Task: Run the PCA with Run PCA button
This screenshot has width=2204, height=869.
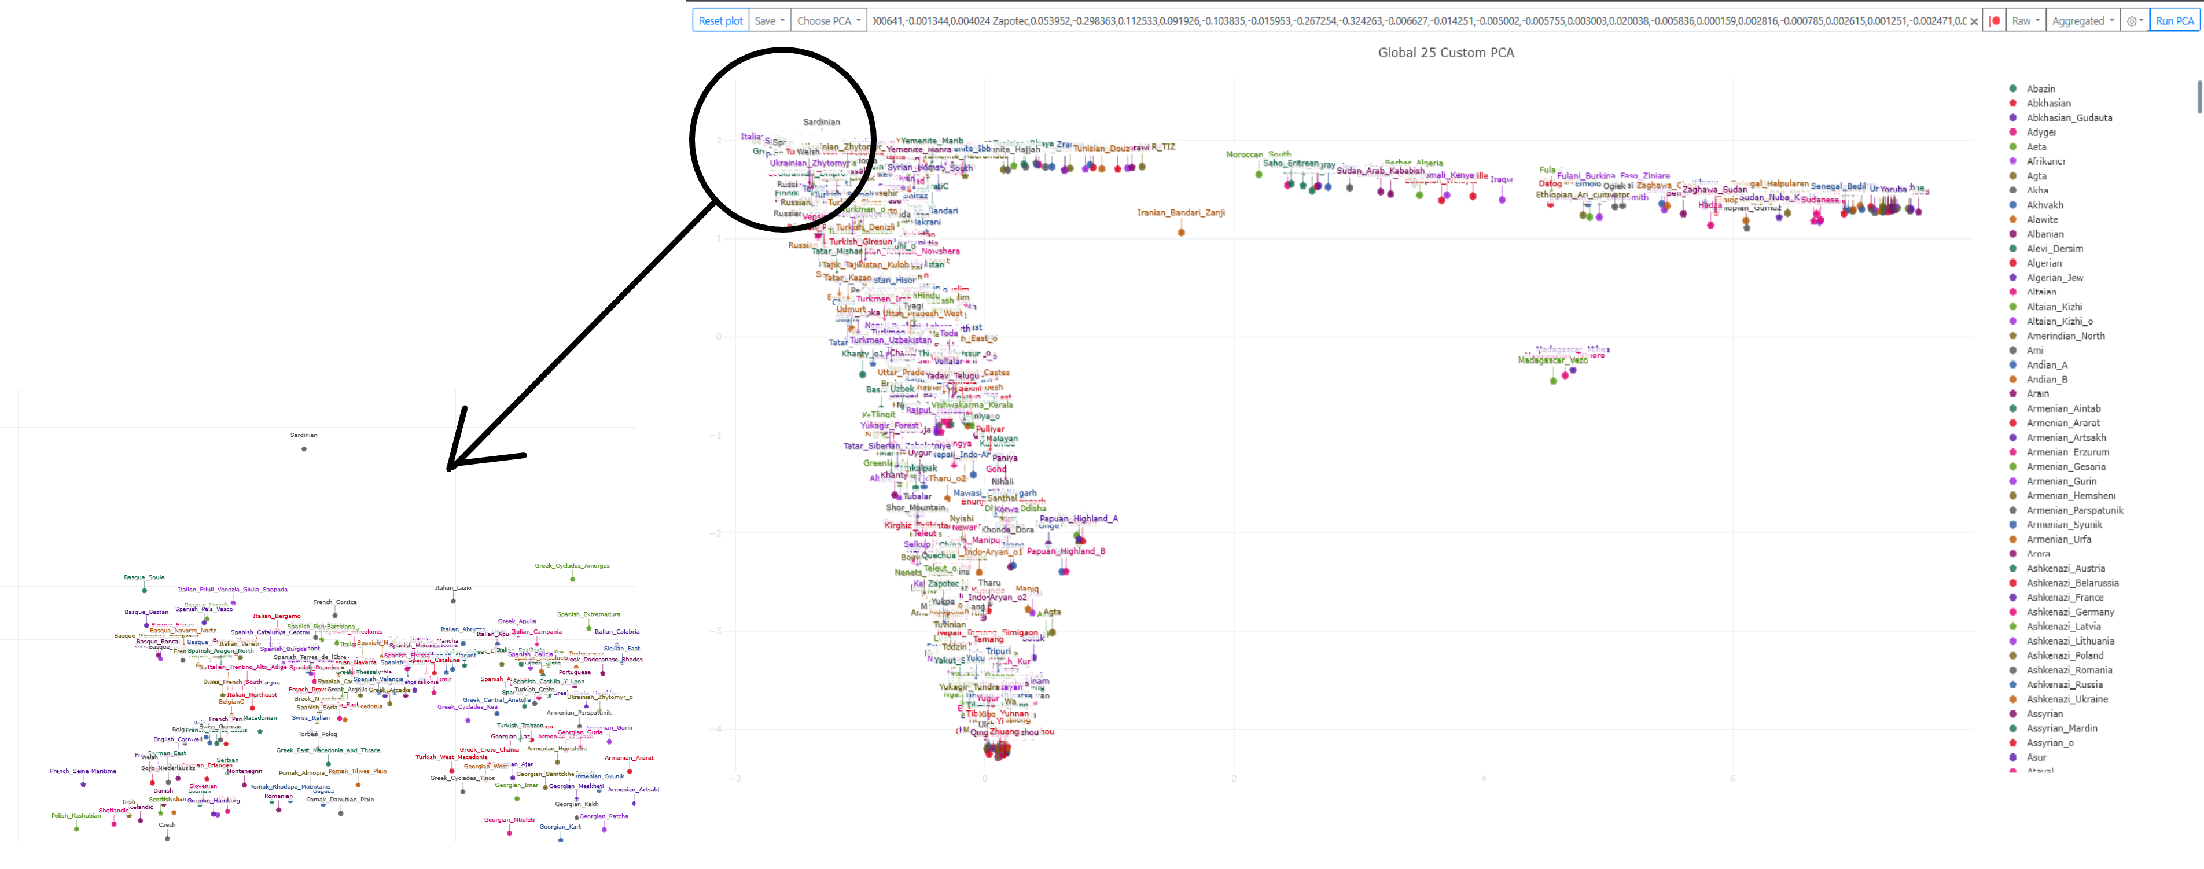Action: (2174, 20)
